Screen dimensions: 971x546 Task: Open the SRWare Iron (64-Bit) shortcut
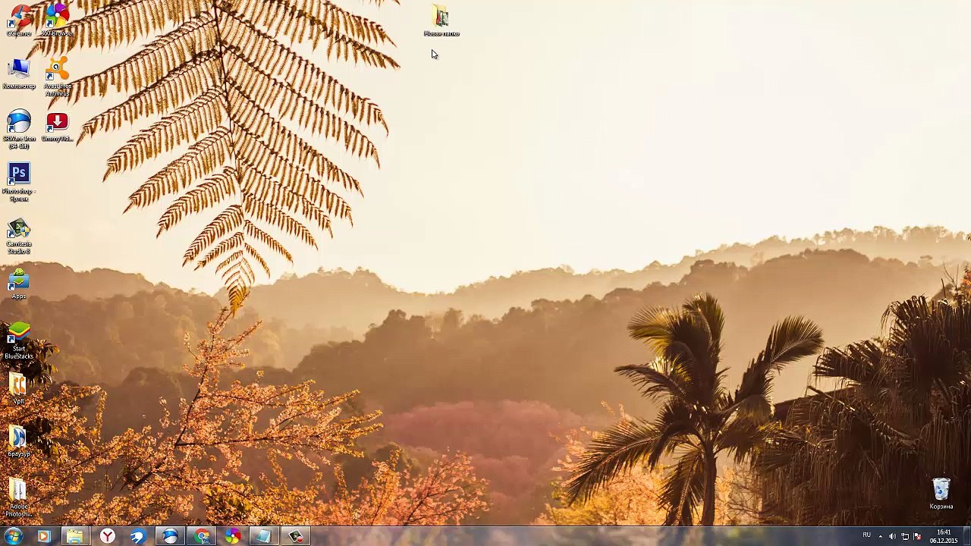pos(19,130)
